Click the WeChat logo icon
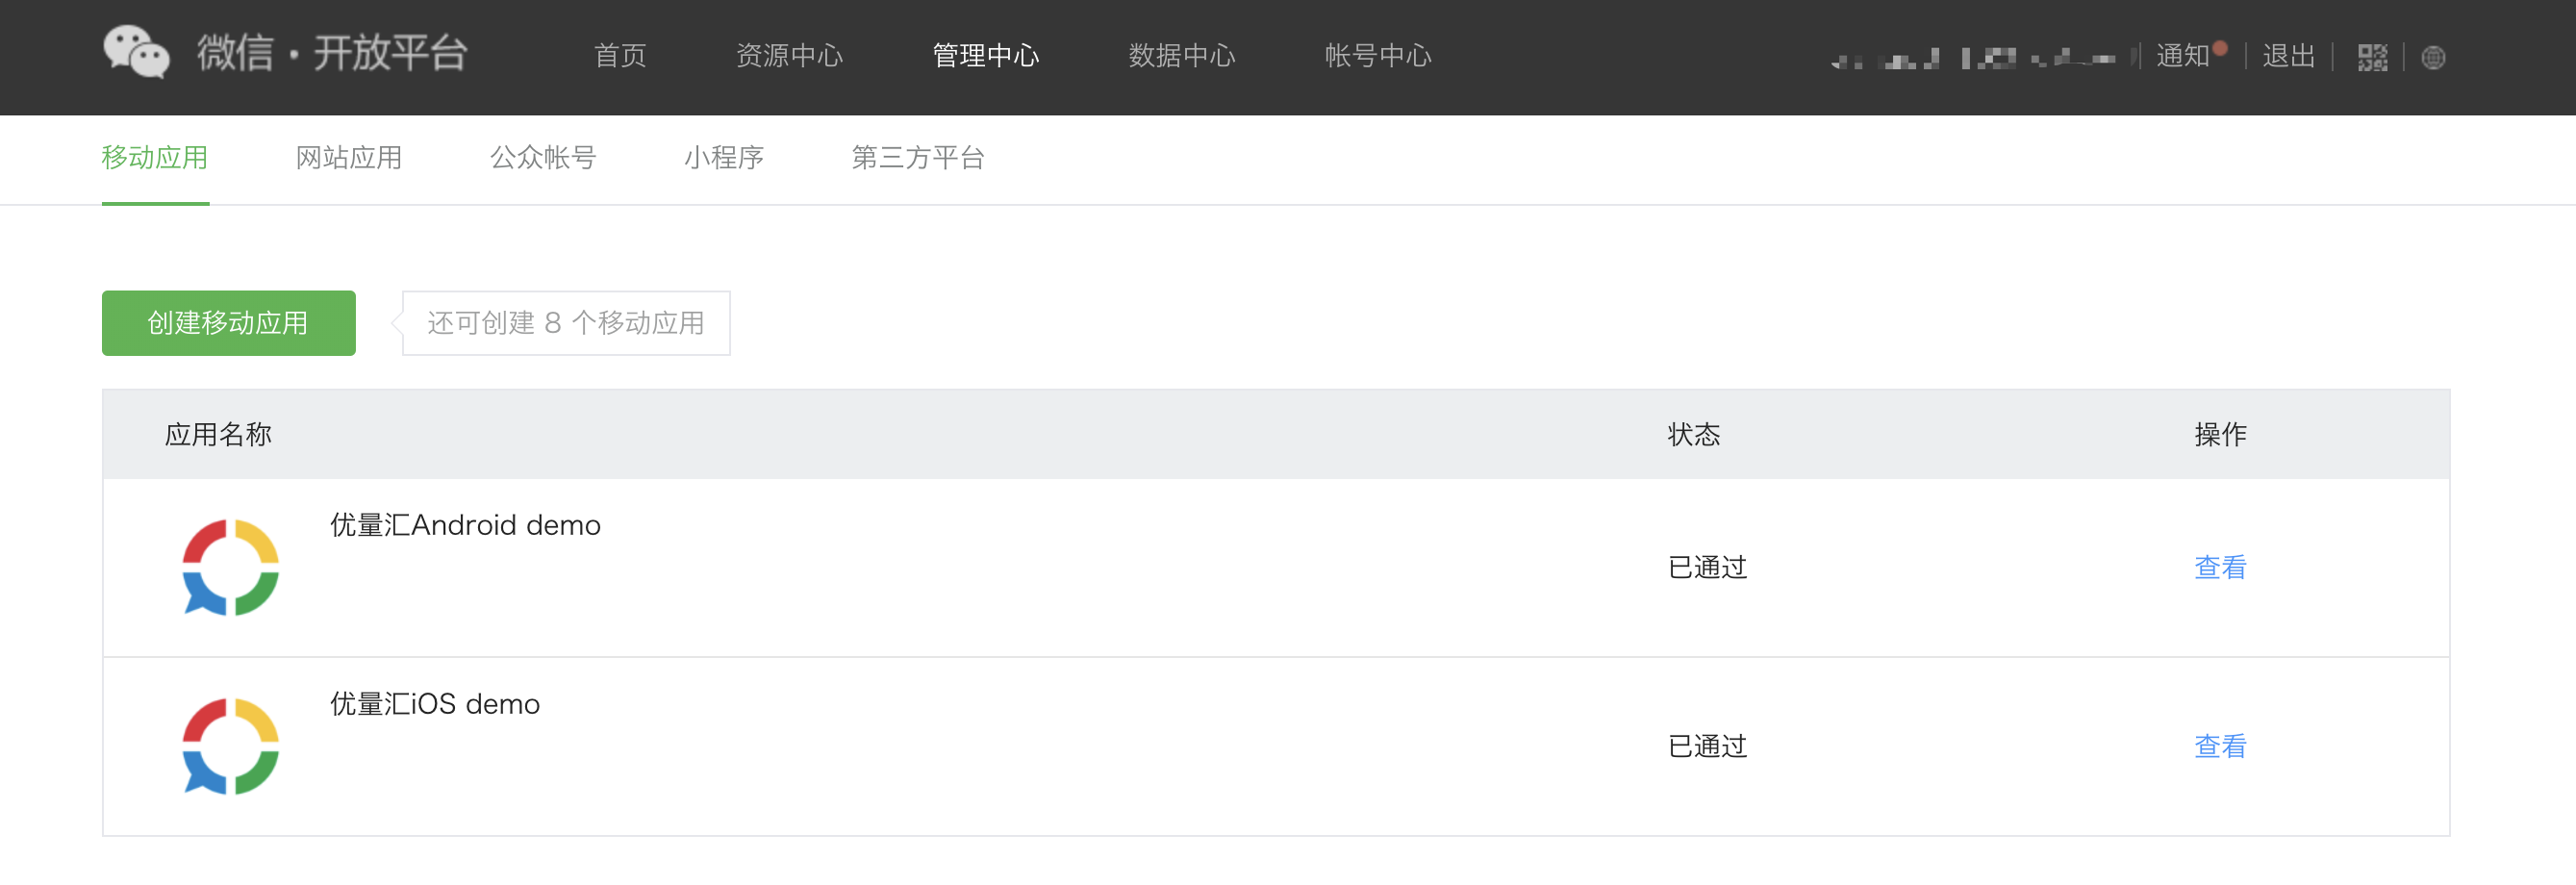The image size is (2576, 885). pos(136,53)
